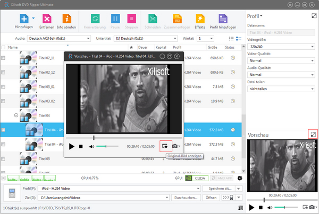
Task: Click the Pause toolbar icon
Action: 115,19
